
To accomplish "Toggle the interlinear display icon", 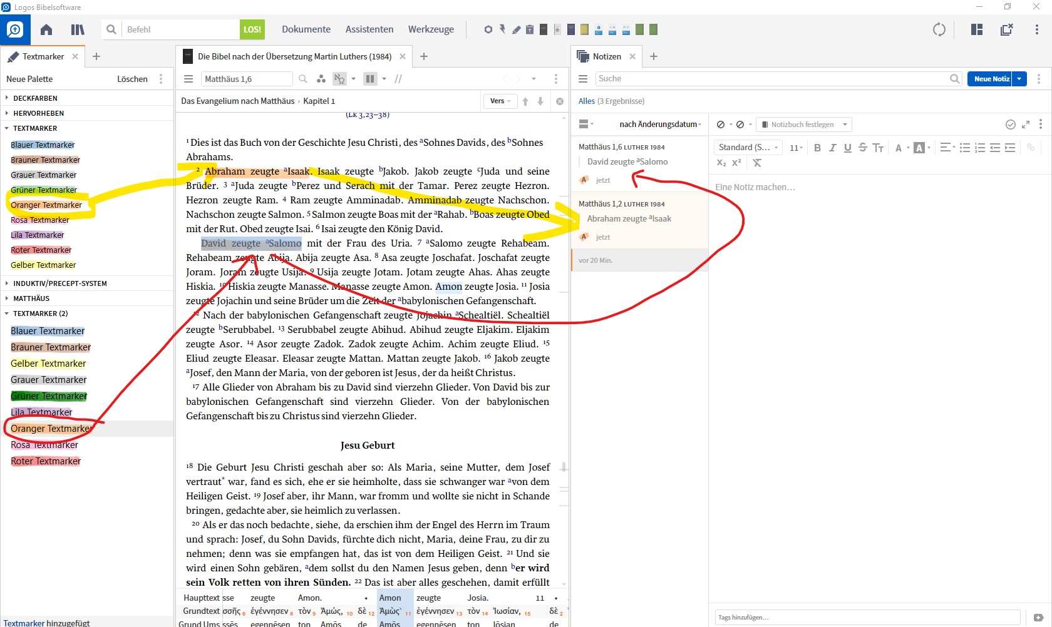I will 339,79.
